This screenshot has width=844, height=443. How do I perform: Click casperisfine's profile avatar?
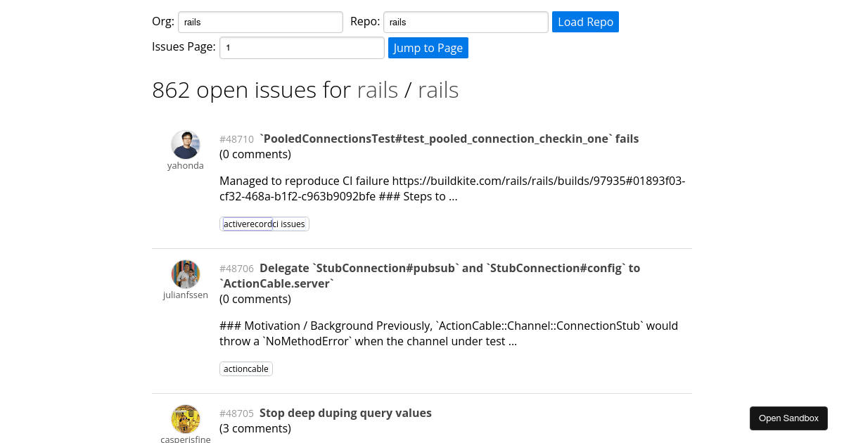click(185, 418)
